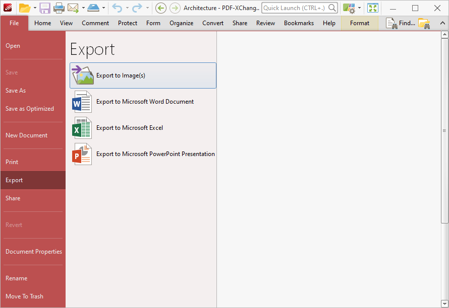Image resolution: width=449 pixels, height=308 pixels.
Task: Select Save as Optimized
Action: click(29, 108)
